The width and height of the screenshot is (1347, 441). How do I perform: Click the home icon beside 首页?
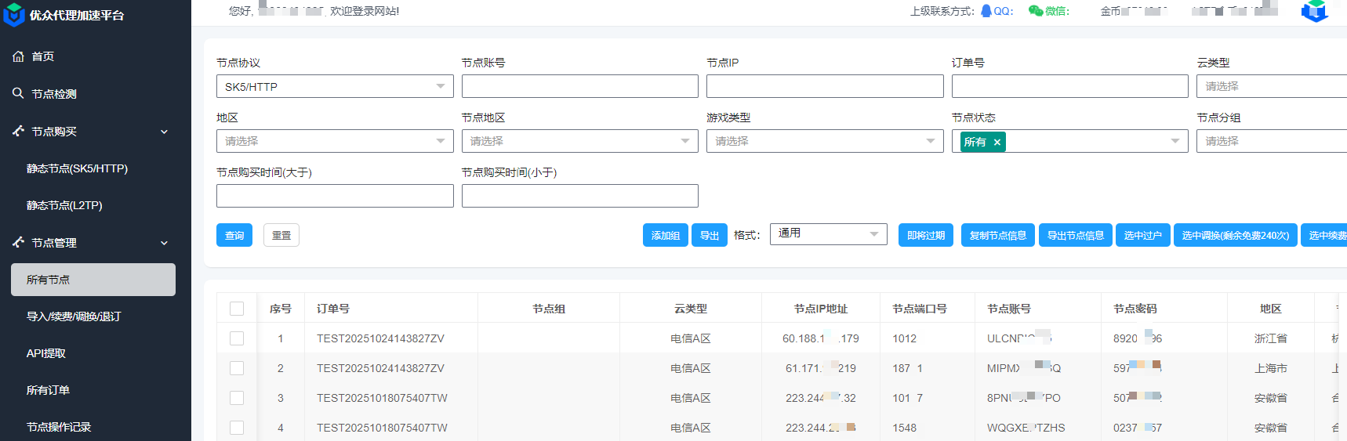pos(18,56)
